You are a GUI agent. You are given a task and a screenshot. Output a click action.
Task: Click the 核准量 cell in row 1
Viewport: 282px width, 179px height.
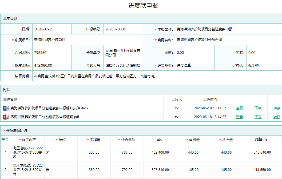(226, 153)
